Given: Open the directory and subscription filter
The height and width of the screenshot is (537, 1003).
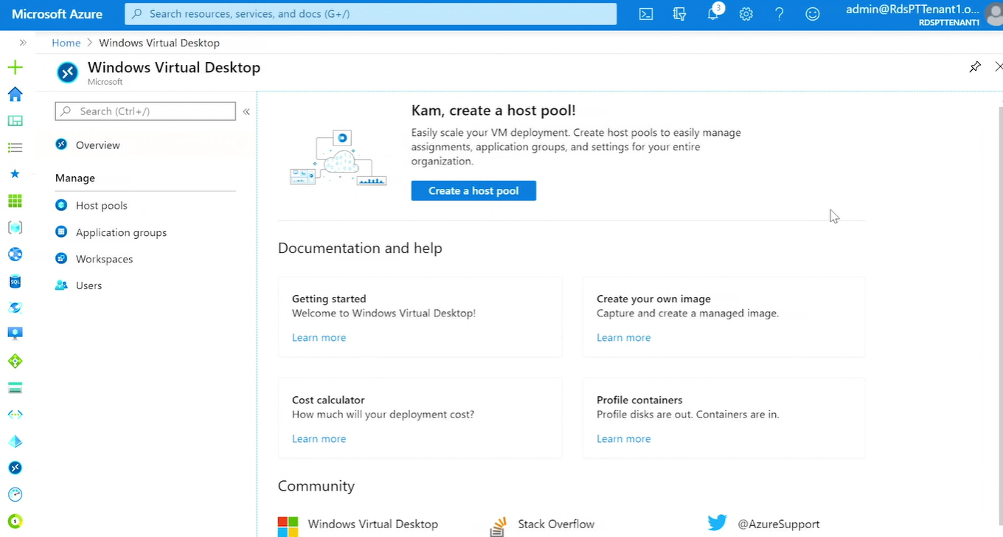Looking at the screenshot, I should pos(679,14).
